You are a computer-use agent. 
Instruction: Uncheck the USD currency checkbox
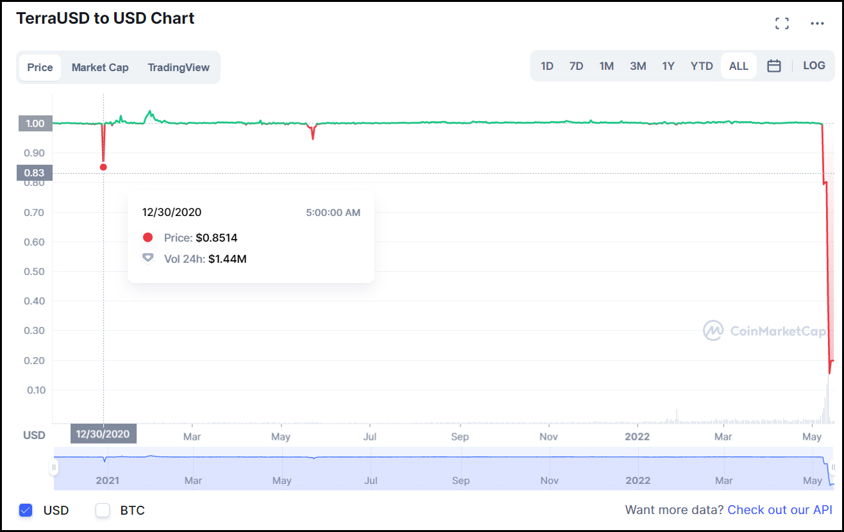click(26, 510)
